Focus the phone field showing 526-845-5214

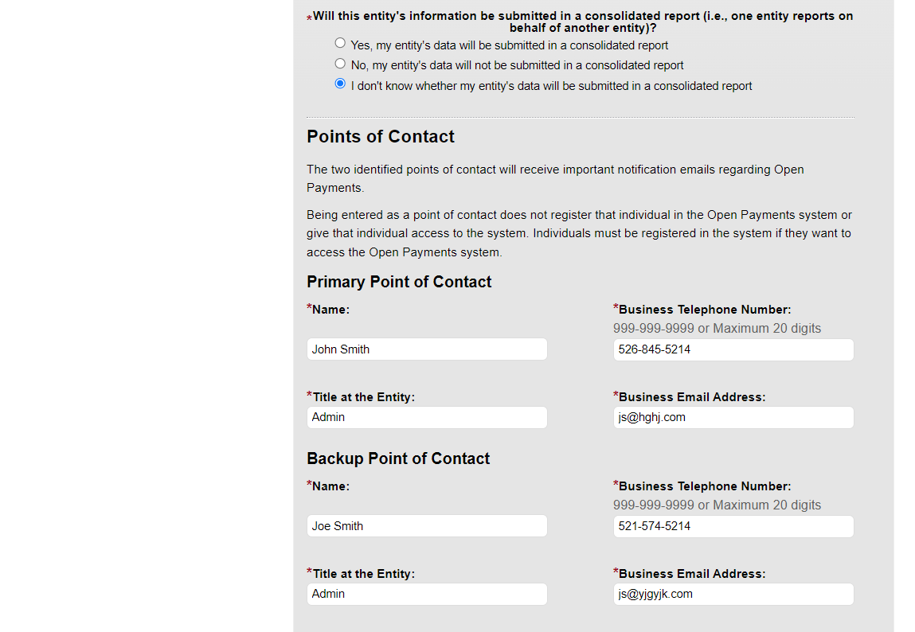[733, 349]
